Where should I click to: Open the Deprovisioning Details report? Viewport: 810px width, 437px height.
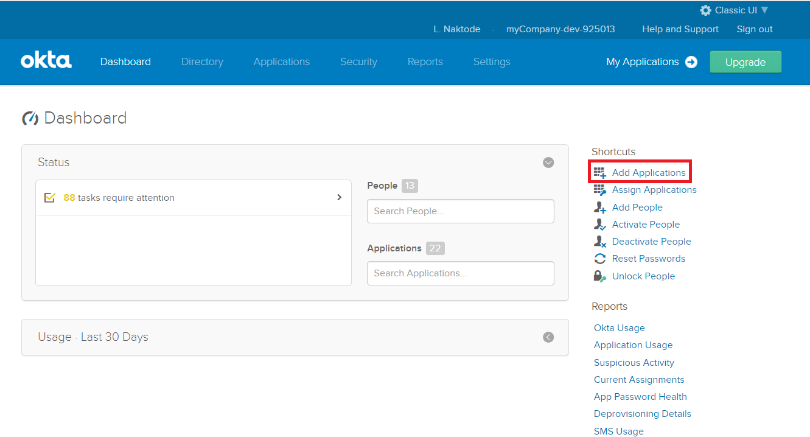coord(642,414)
